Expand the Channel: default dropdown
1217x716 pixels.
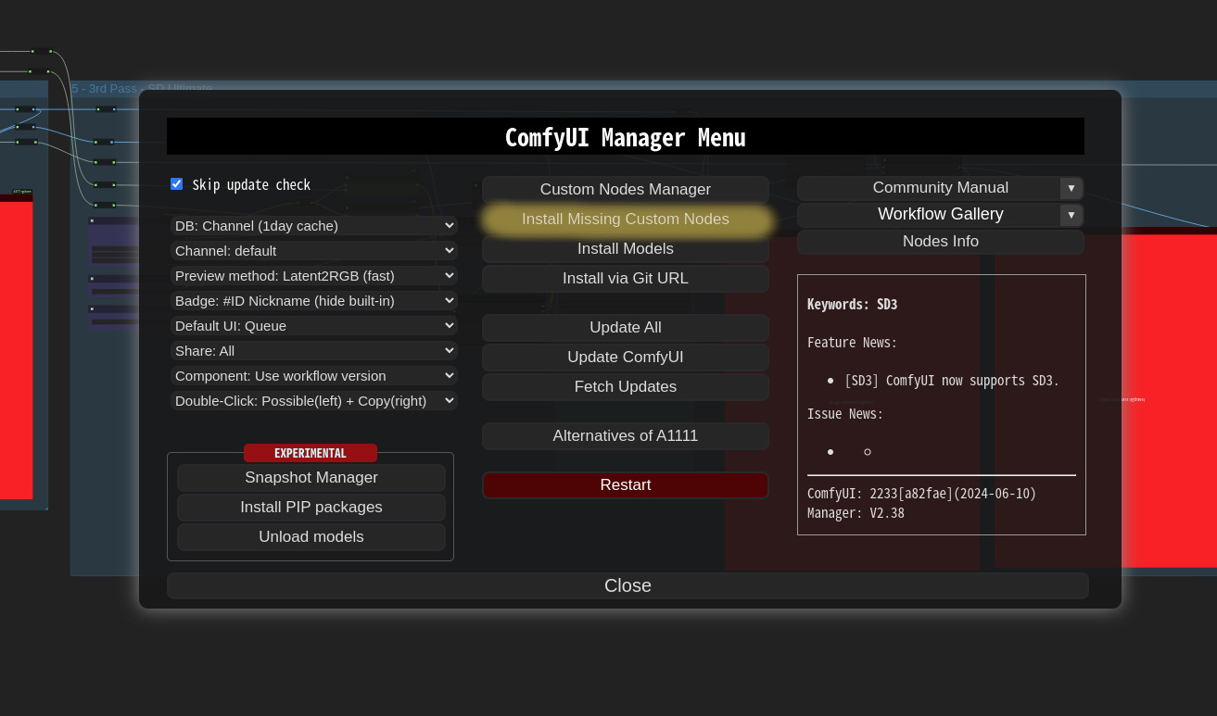[x=313, y=251]
